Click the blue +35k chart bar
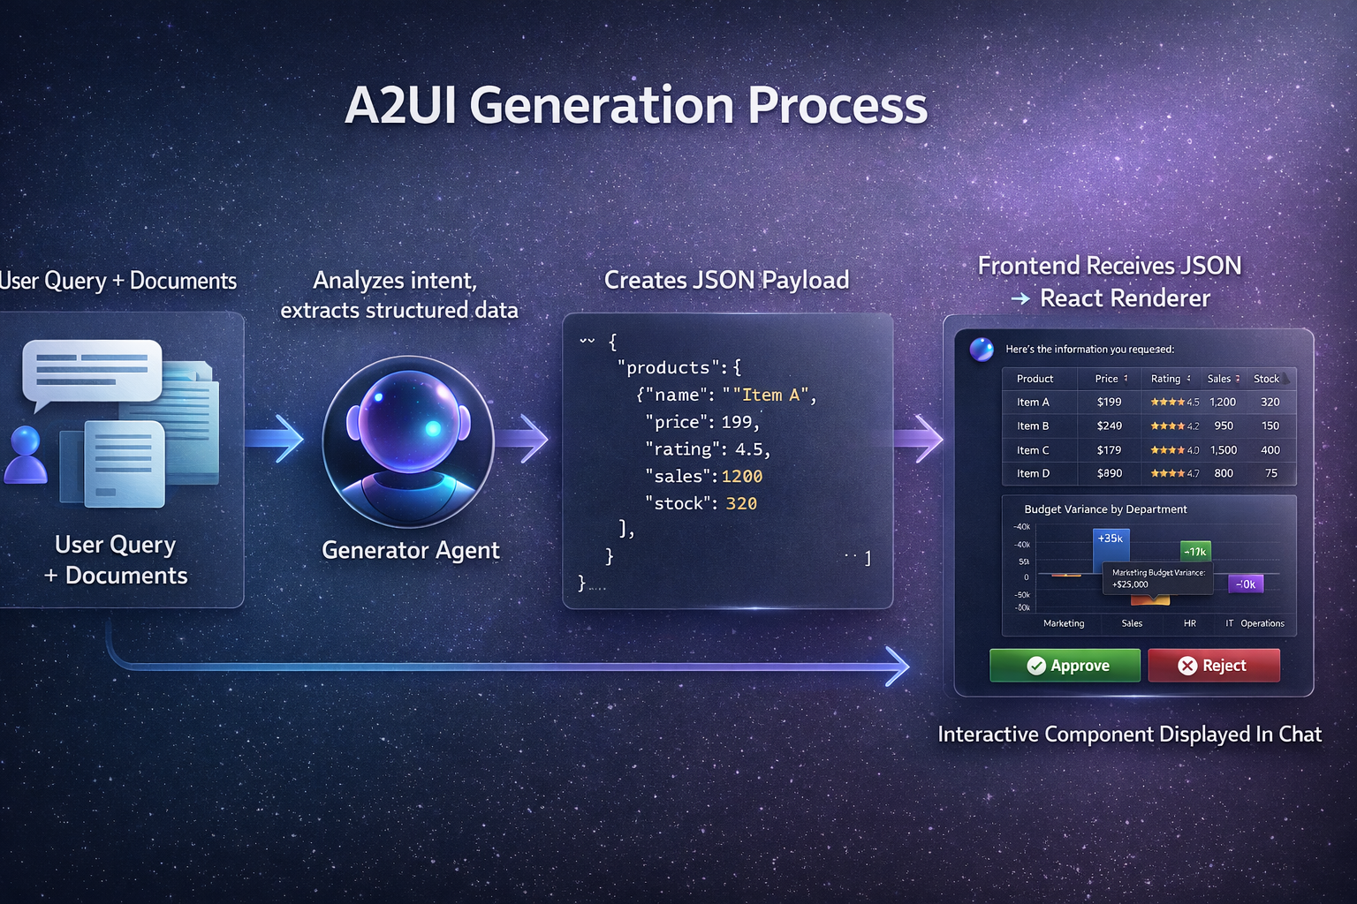The height and width of the screenshot is (904, 1357). [x=1111, y=549]
